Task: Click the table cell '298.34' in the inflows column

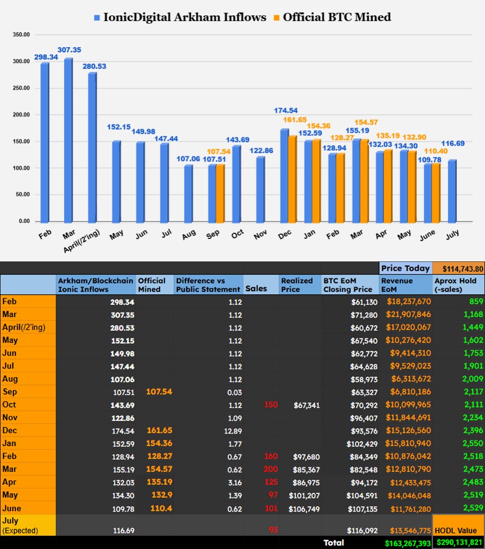Action: 122,302
